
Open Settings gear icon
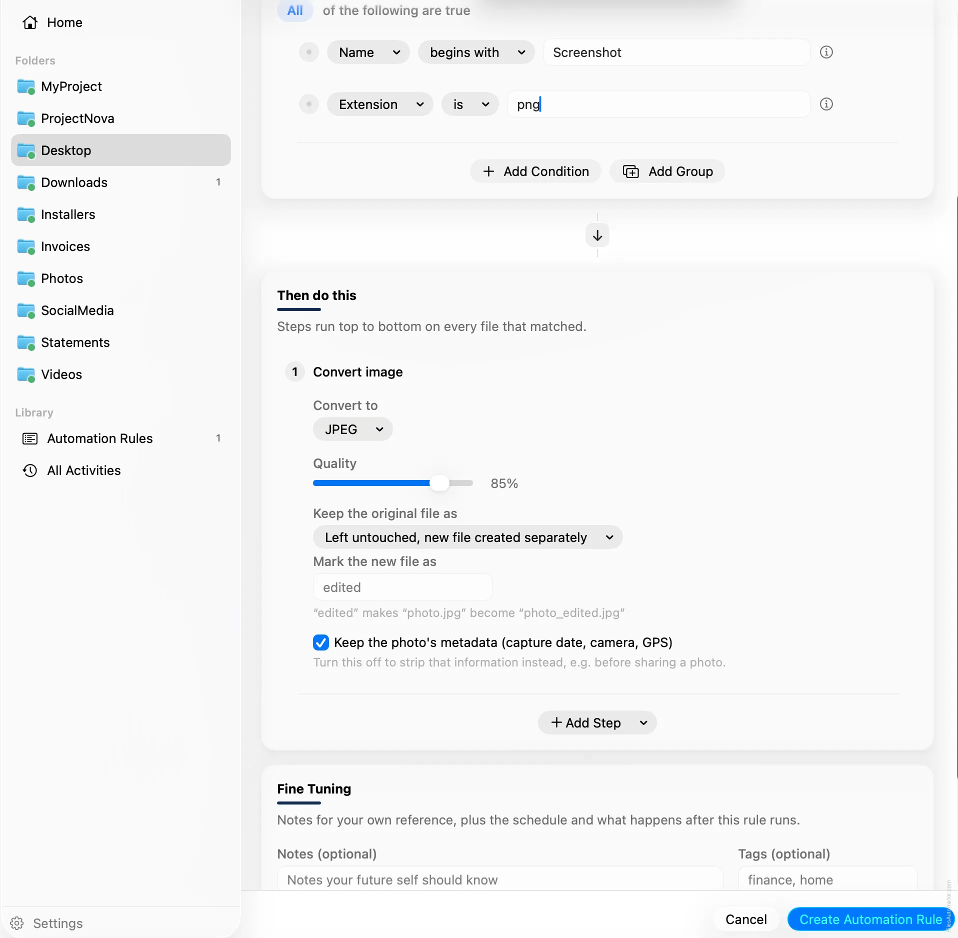click(17, 923)
